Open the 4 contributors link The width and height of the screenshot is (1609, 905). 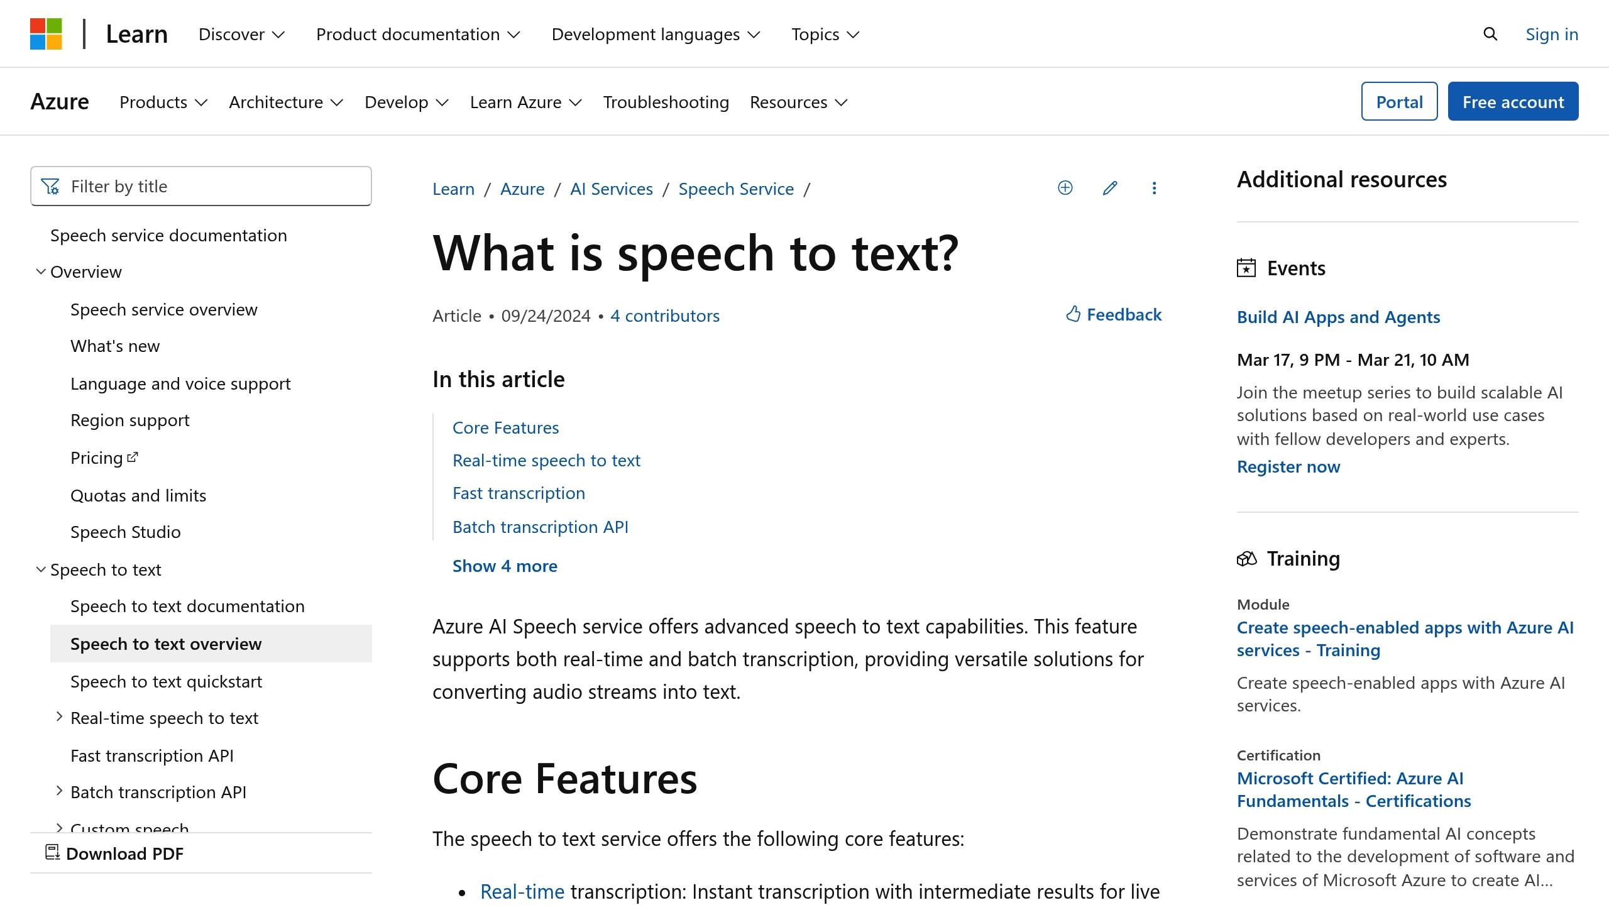pos(665,315)
